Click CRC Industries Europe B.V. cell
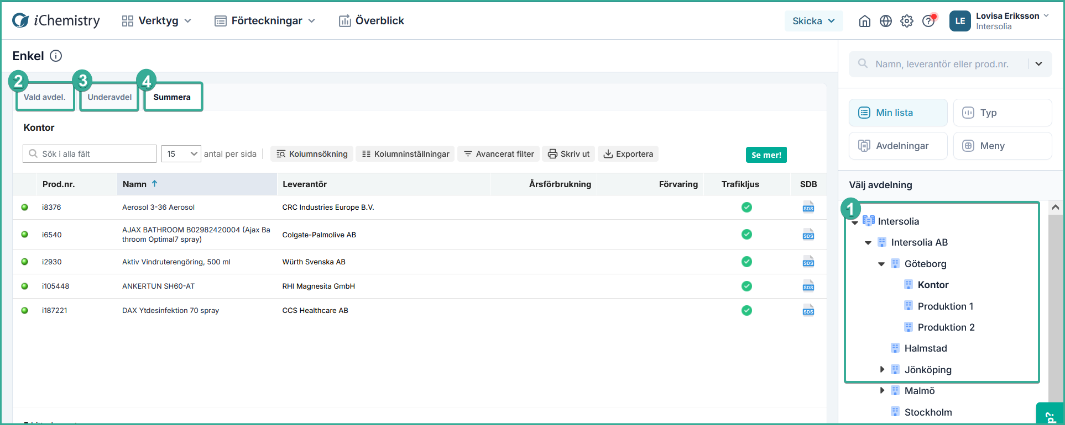 pyautogui.click(x=328, y=208)
